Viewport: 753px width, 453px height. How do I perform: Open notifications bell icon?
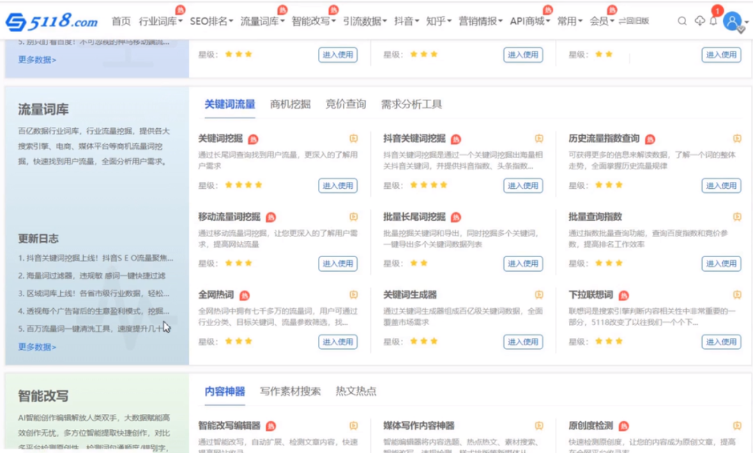coord(713,21)
